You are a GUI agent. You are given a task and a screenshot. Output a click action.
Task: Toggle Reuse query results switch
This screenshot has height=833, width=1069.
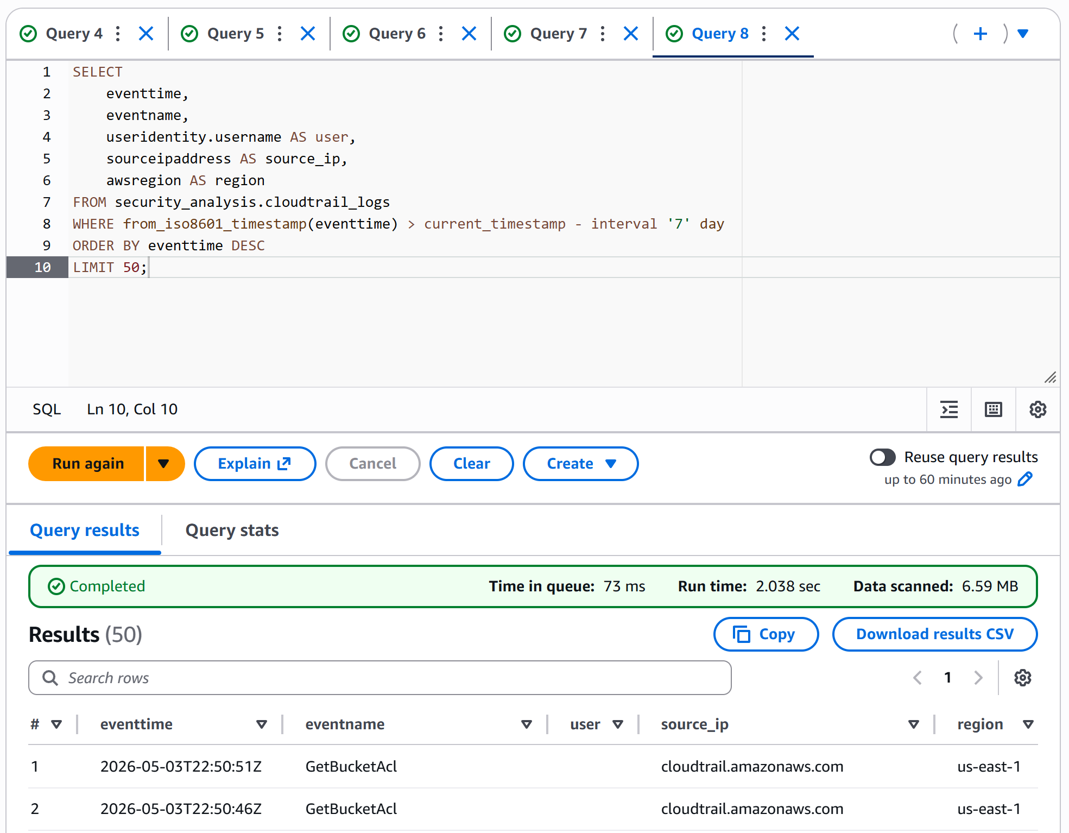point(882,457)
